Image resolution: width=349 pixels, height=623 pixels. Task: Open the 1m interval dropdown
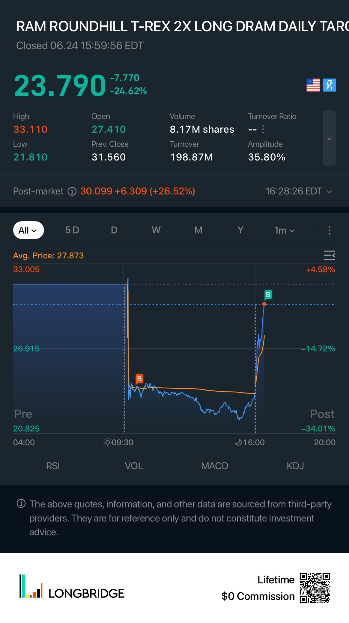coord(284,230)
